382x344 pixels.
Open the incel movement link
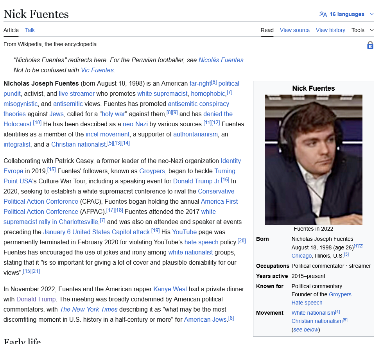click(x=108, y=134)
